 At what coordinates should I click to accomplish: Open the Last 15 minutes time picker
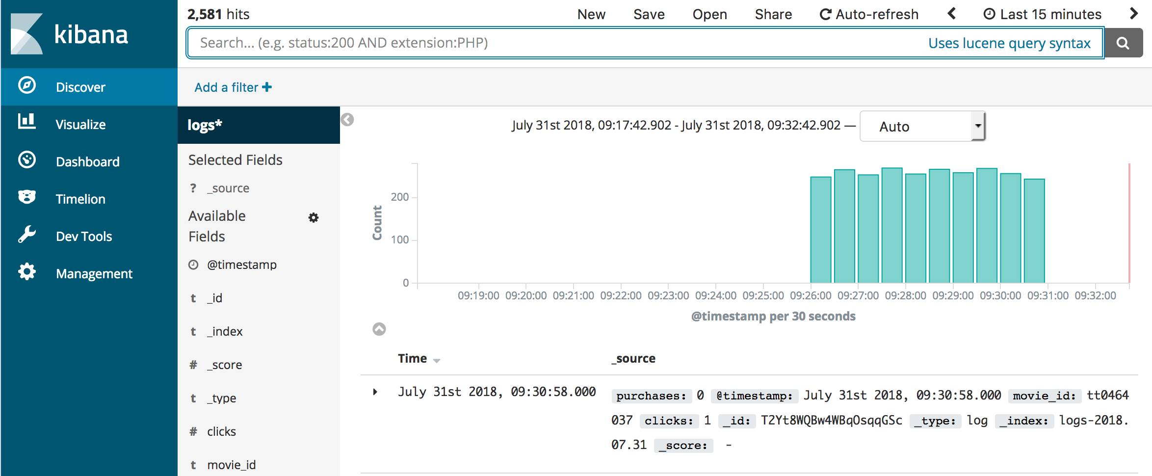click(x=1043, y=14)
